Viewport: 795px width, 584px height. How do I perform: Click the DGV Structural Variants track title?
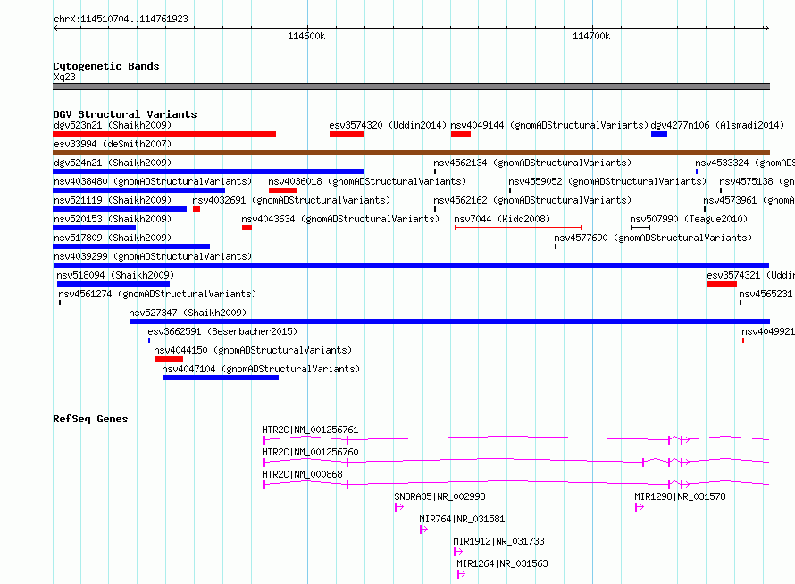coord(125,114)
